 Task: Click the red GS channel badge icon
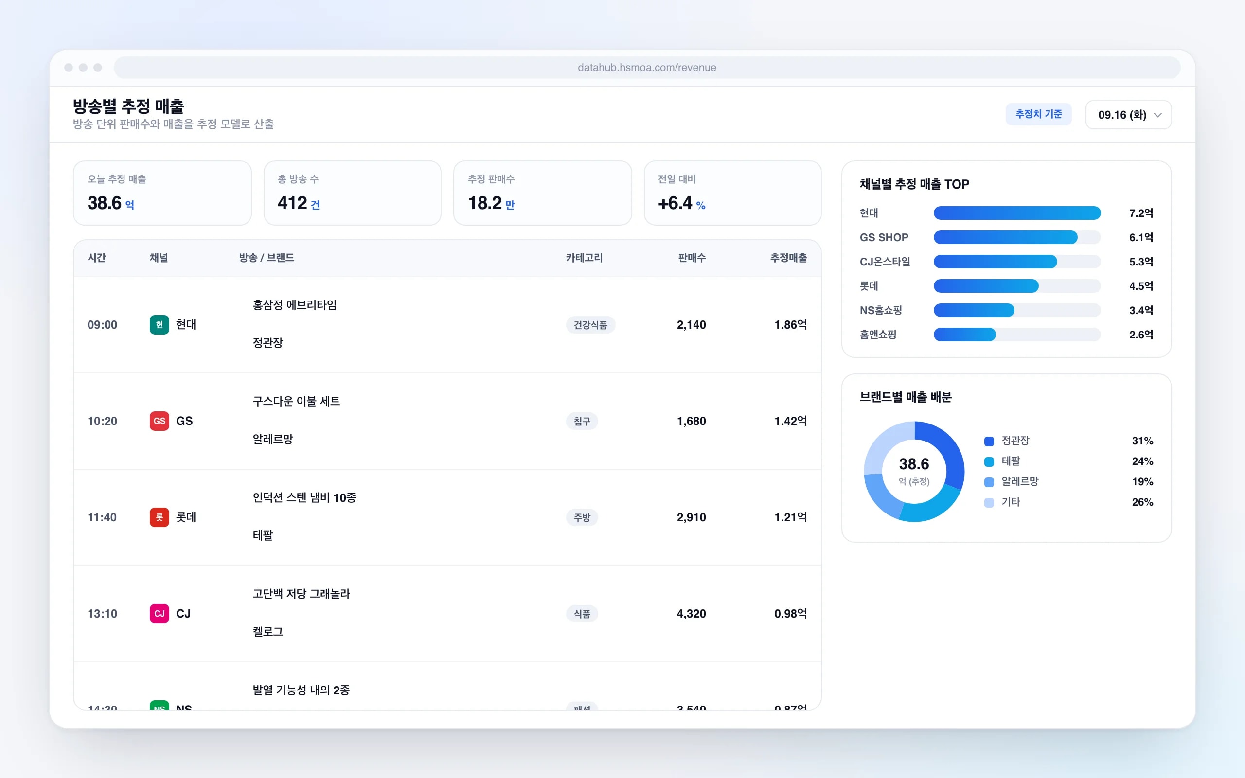click(159, 421)
